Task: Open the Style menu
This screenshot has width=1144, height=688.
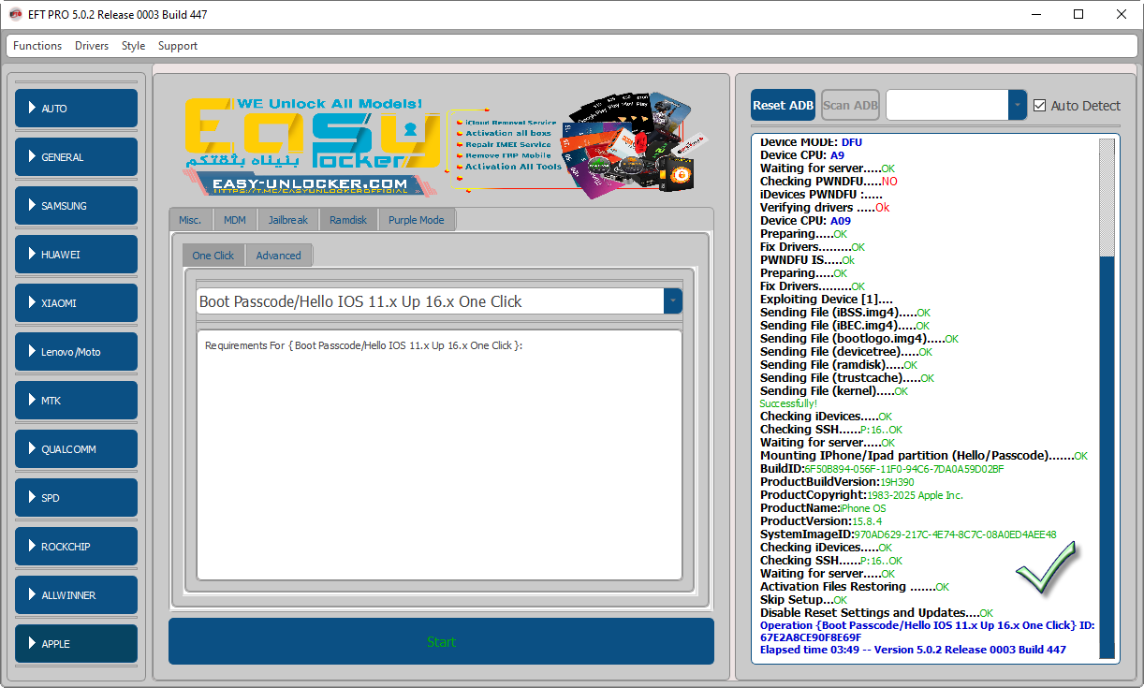Action: tap(134, 46)
